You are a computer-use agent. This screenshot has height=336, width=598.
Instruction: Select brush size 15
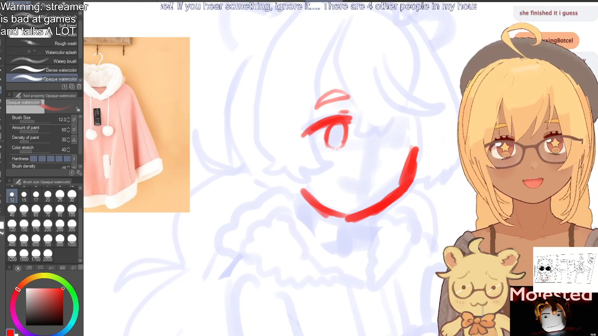click(x=24, y=196)
